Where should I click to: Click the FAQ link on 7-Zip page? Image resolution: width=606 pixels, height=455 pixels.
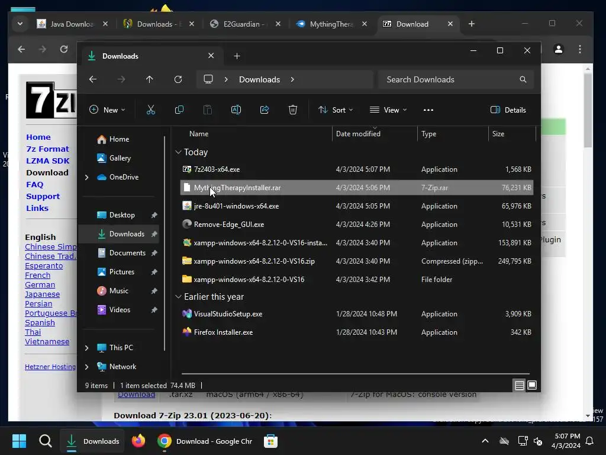point(35,185)
